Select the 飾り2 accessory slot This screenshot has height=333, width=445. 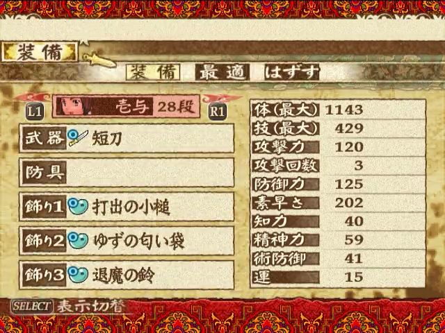coord(127,241)
